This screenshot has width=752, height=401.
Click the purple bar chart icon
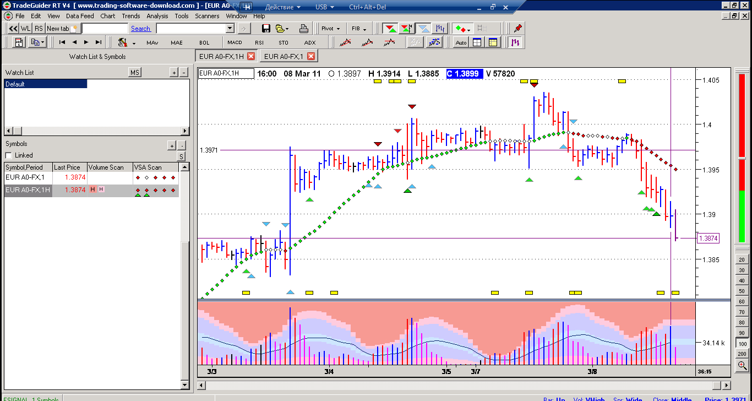[515, 42]
